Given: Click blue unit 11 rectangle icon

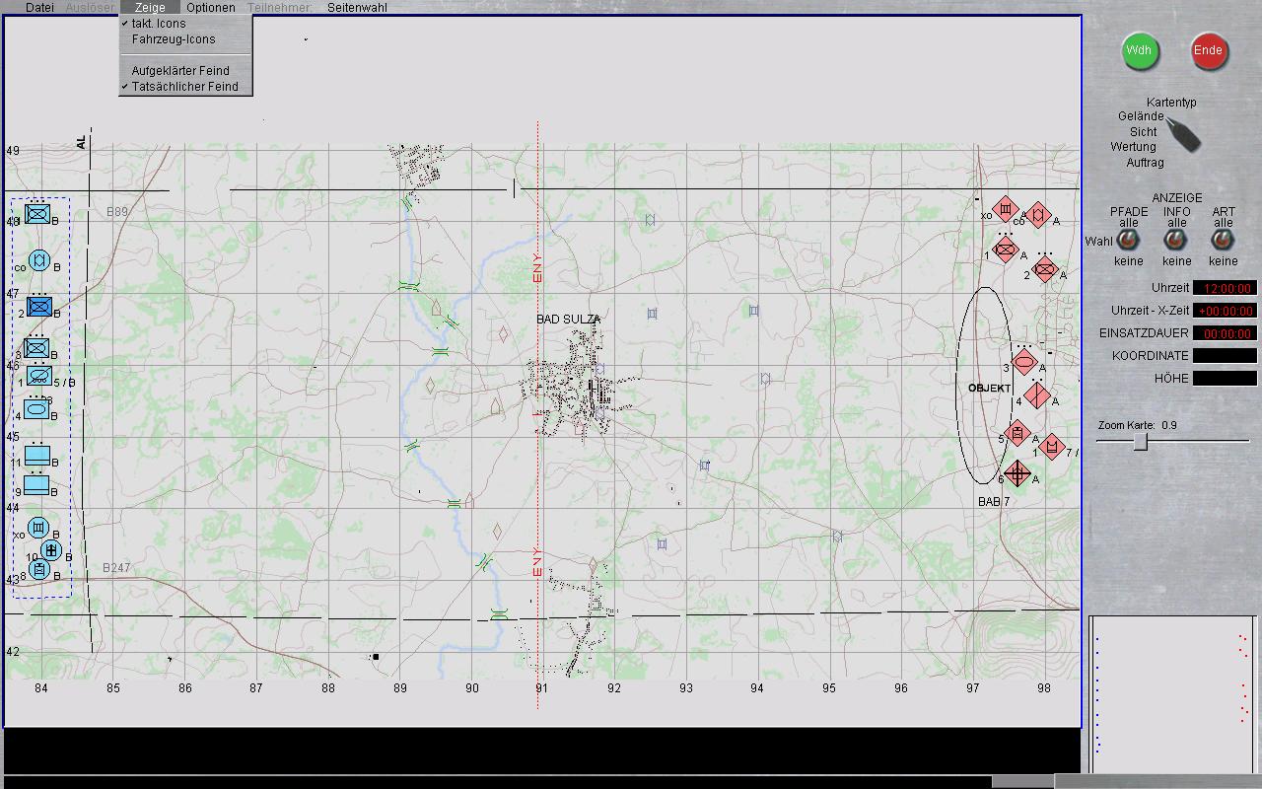Looking at the screenshot, I should [37, 455].
